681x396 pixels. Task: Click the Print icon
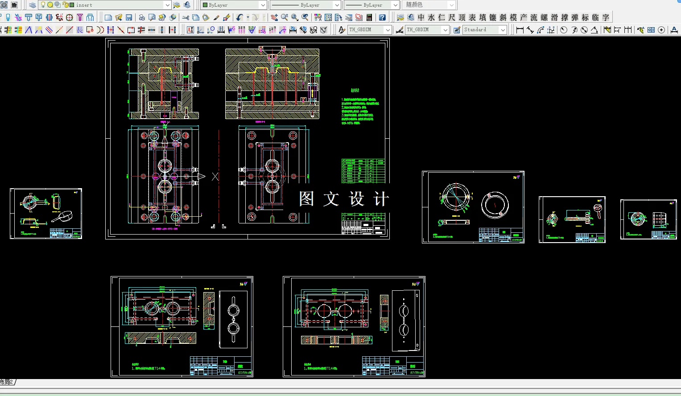tap(142, 17)
